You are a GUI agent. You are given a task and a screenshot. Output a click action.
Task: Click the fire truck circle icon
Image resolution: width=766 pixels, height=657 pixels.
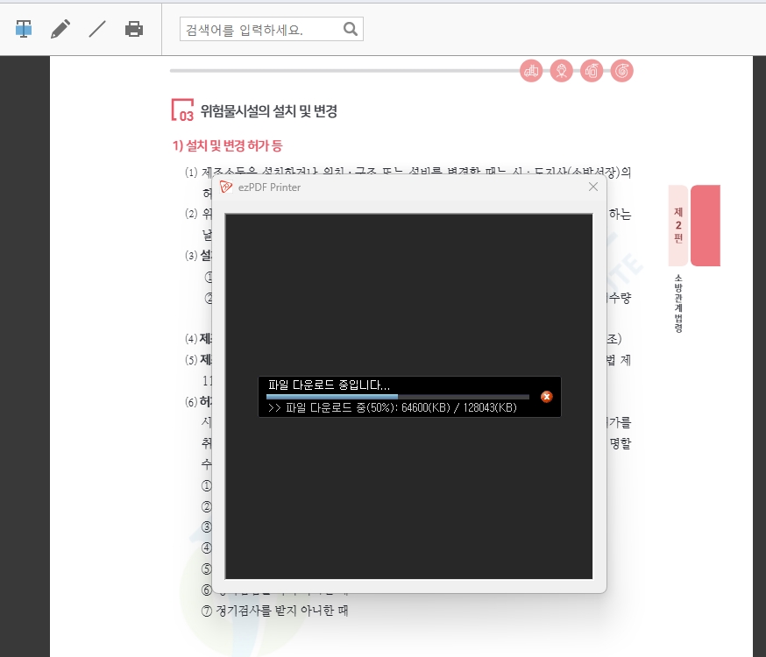[531, 71]
